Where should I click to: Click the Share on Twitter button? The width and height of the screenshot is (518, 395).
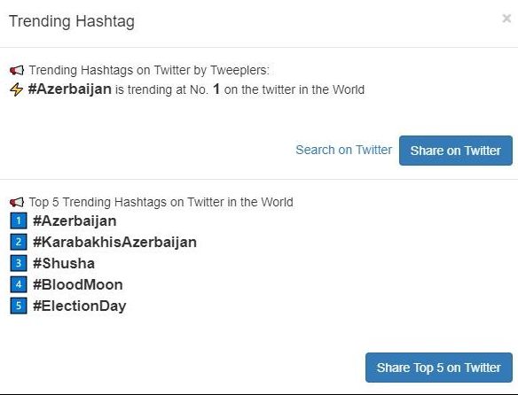(456, 151)
